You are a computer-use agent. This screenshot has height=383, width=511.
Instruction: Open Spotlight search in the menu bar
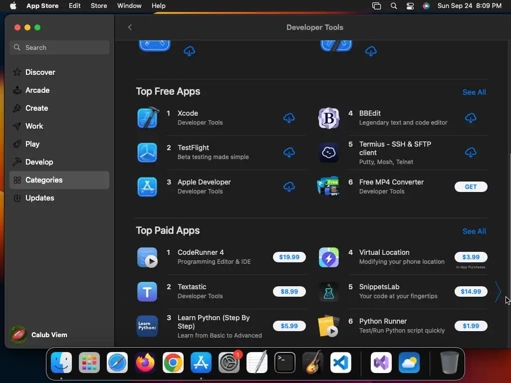coord(394,6)
